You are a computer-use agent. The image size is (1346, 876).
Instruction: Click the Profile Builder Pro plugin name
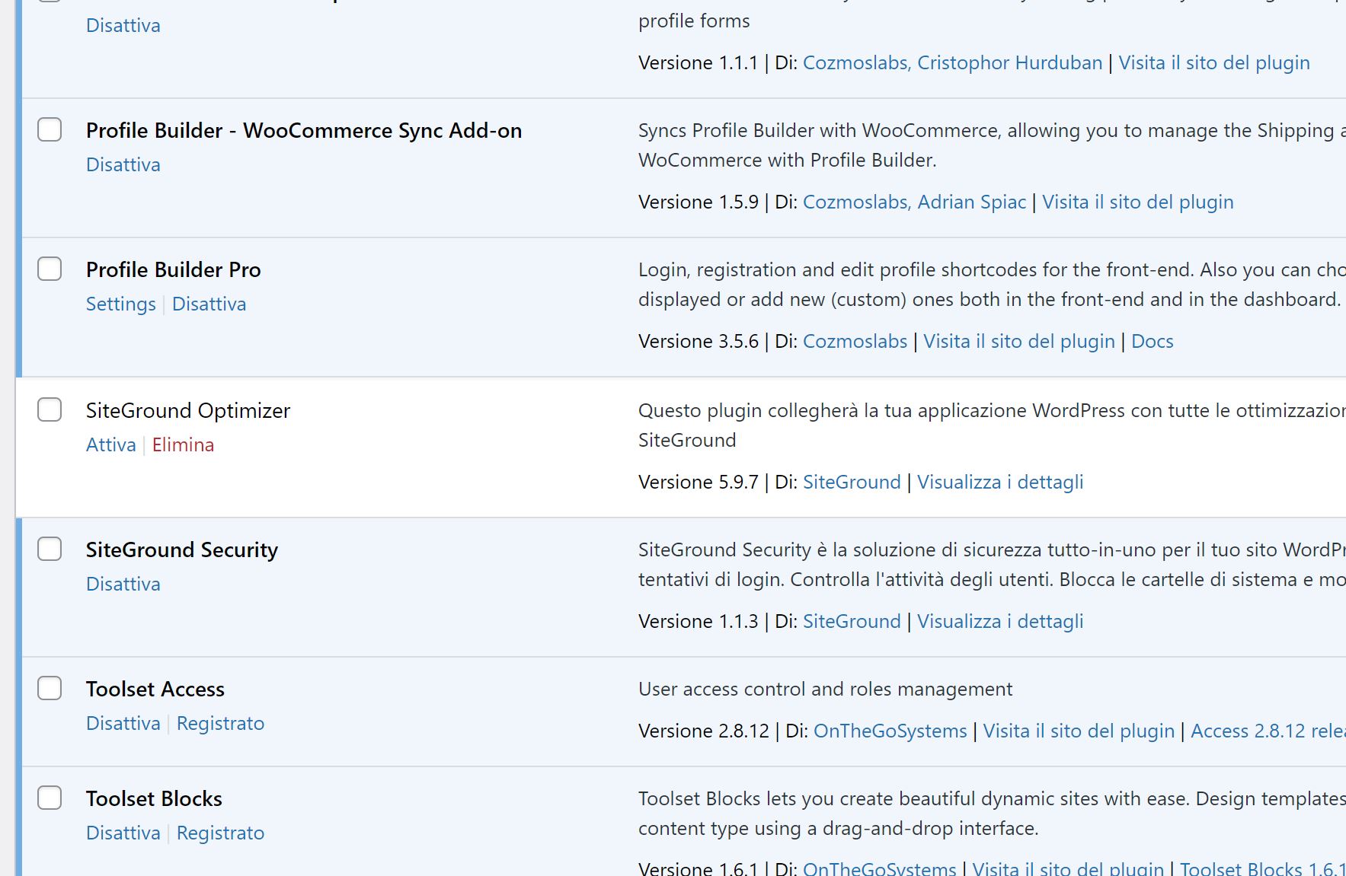173,269
